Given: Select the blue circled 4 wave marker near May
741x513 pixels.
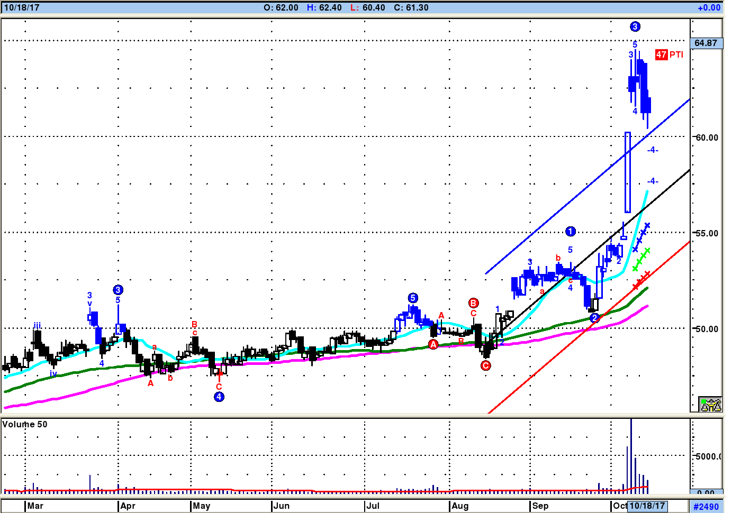Looking at the screenshot, I should (x=219, y=397).
